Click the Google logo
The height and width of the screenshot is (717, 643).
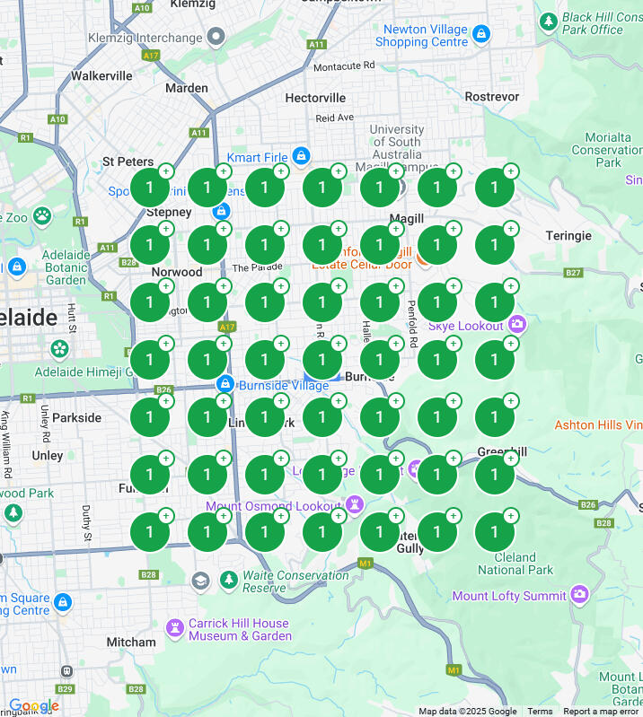[x=33, y=706]
